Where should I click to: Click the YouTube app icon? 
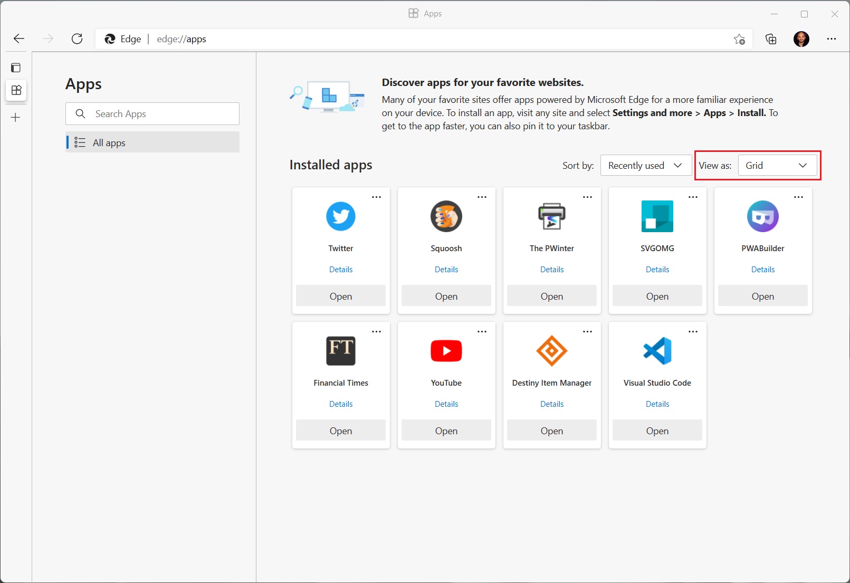(446, 351)
